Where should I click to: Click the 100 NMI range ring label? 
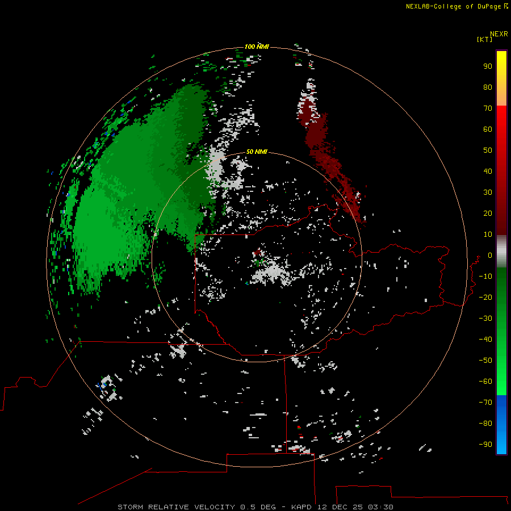pyautogui.click(x=257, y=47)
